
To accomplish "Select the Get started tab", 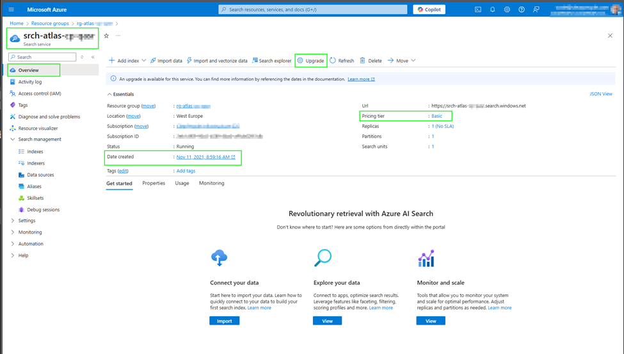I will click(119, 184).
